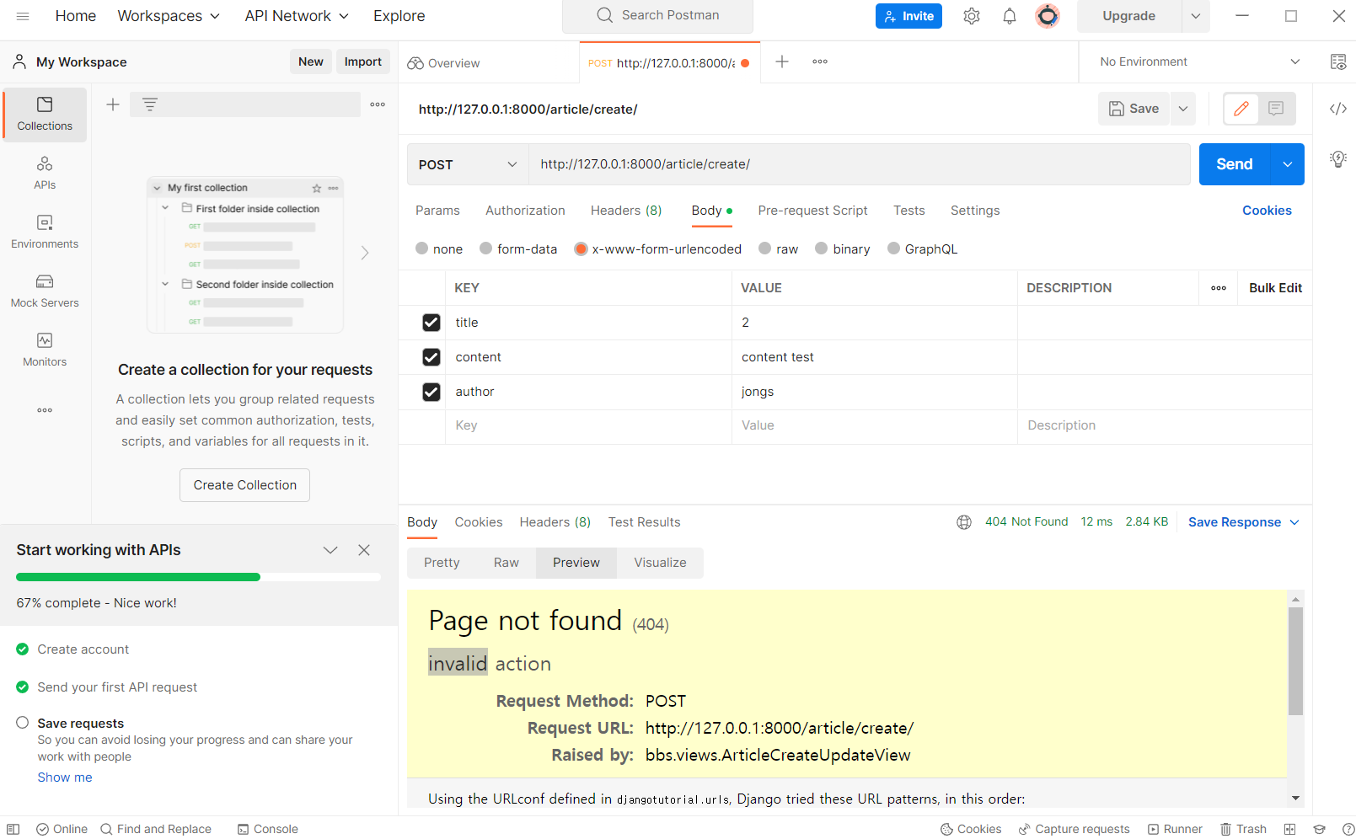This screenshot has width=1356, height=839.
Task: Switch to Tests tab
Action: point(909,211)
